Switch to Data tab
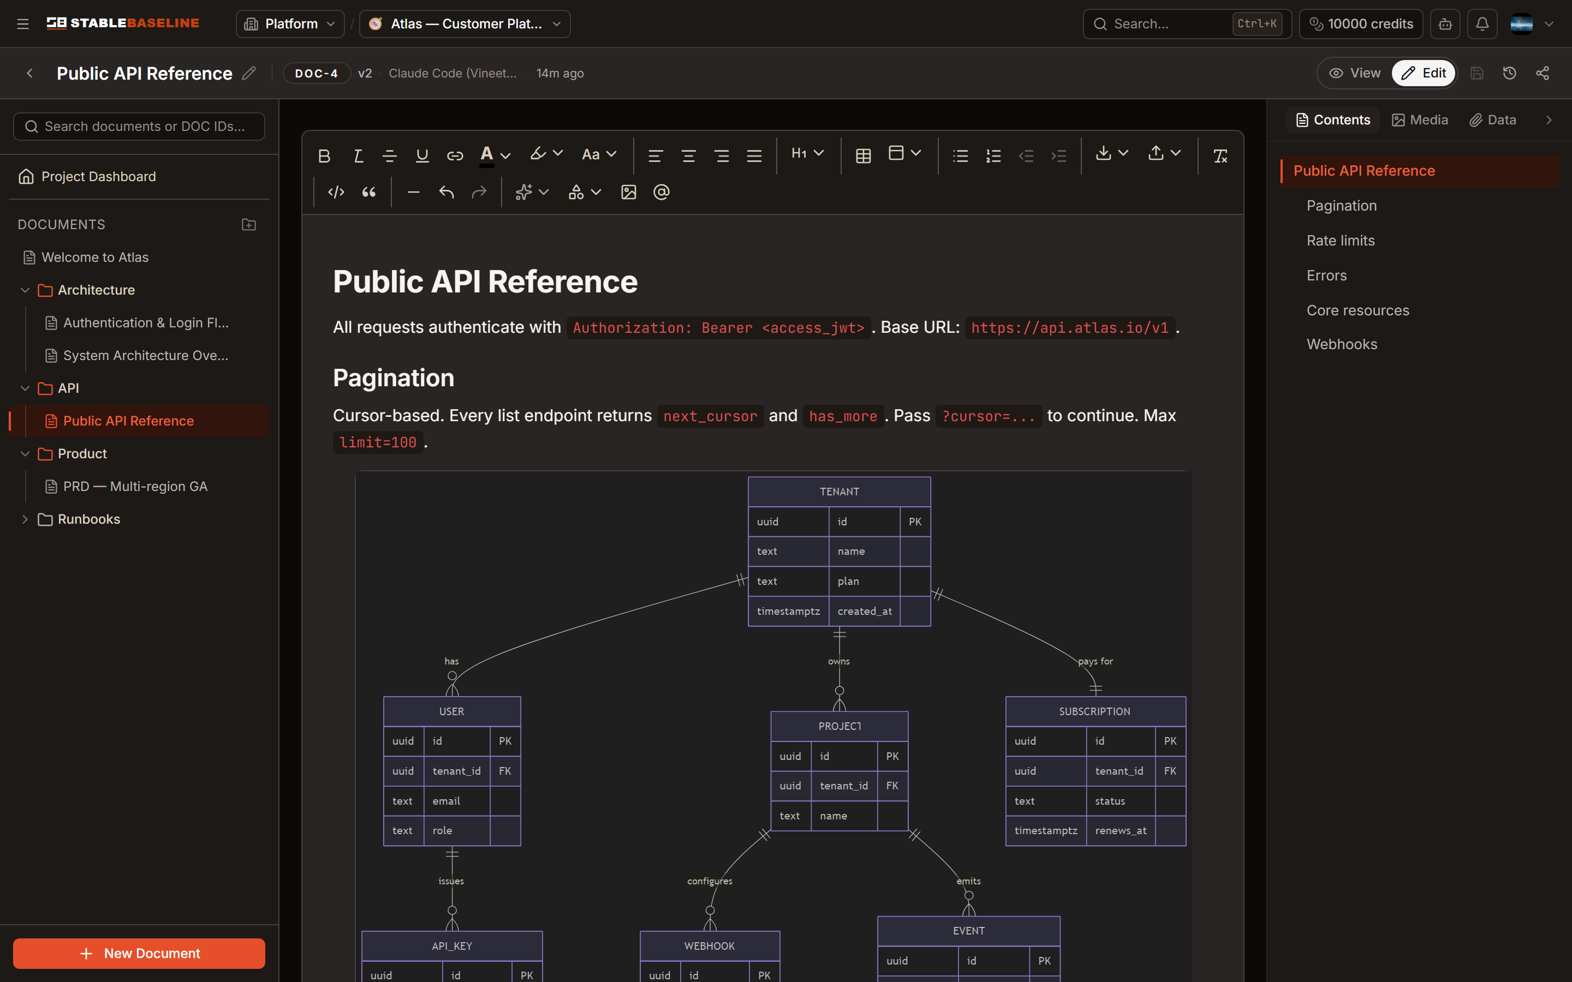Image resolution: width=1572 pixels, height=982 pixels. click(x=1493, y=120)
